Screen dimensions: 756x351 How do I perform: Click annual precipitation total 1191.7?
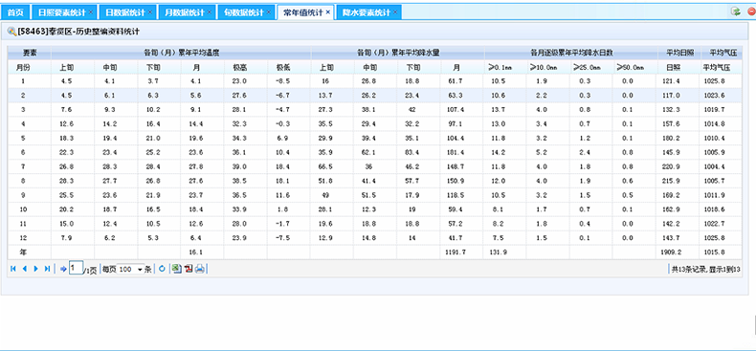click(456, 252)
